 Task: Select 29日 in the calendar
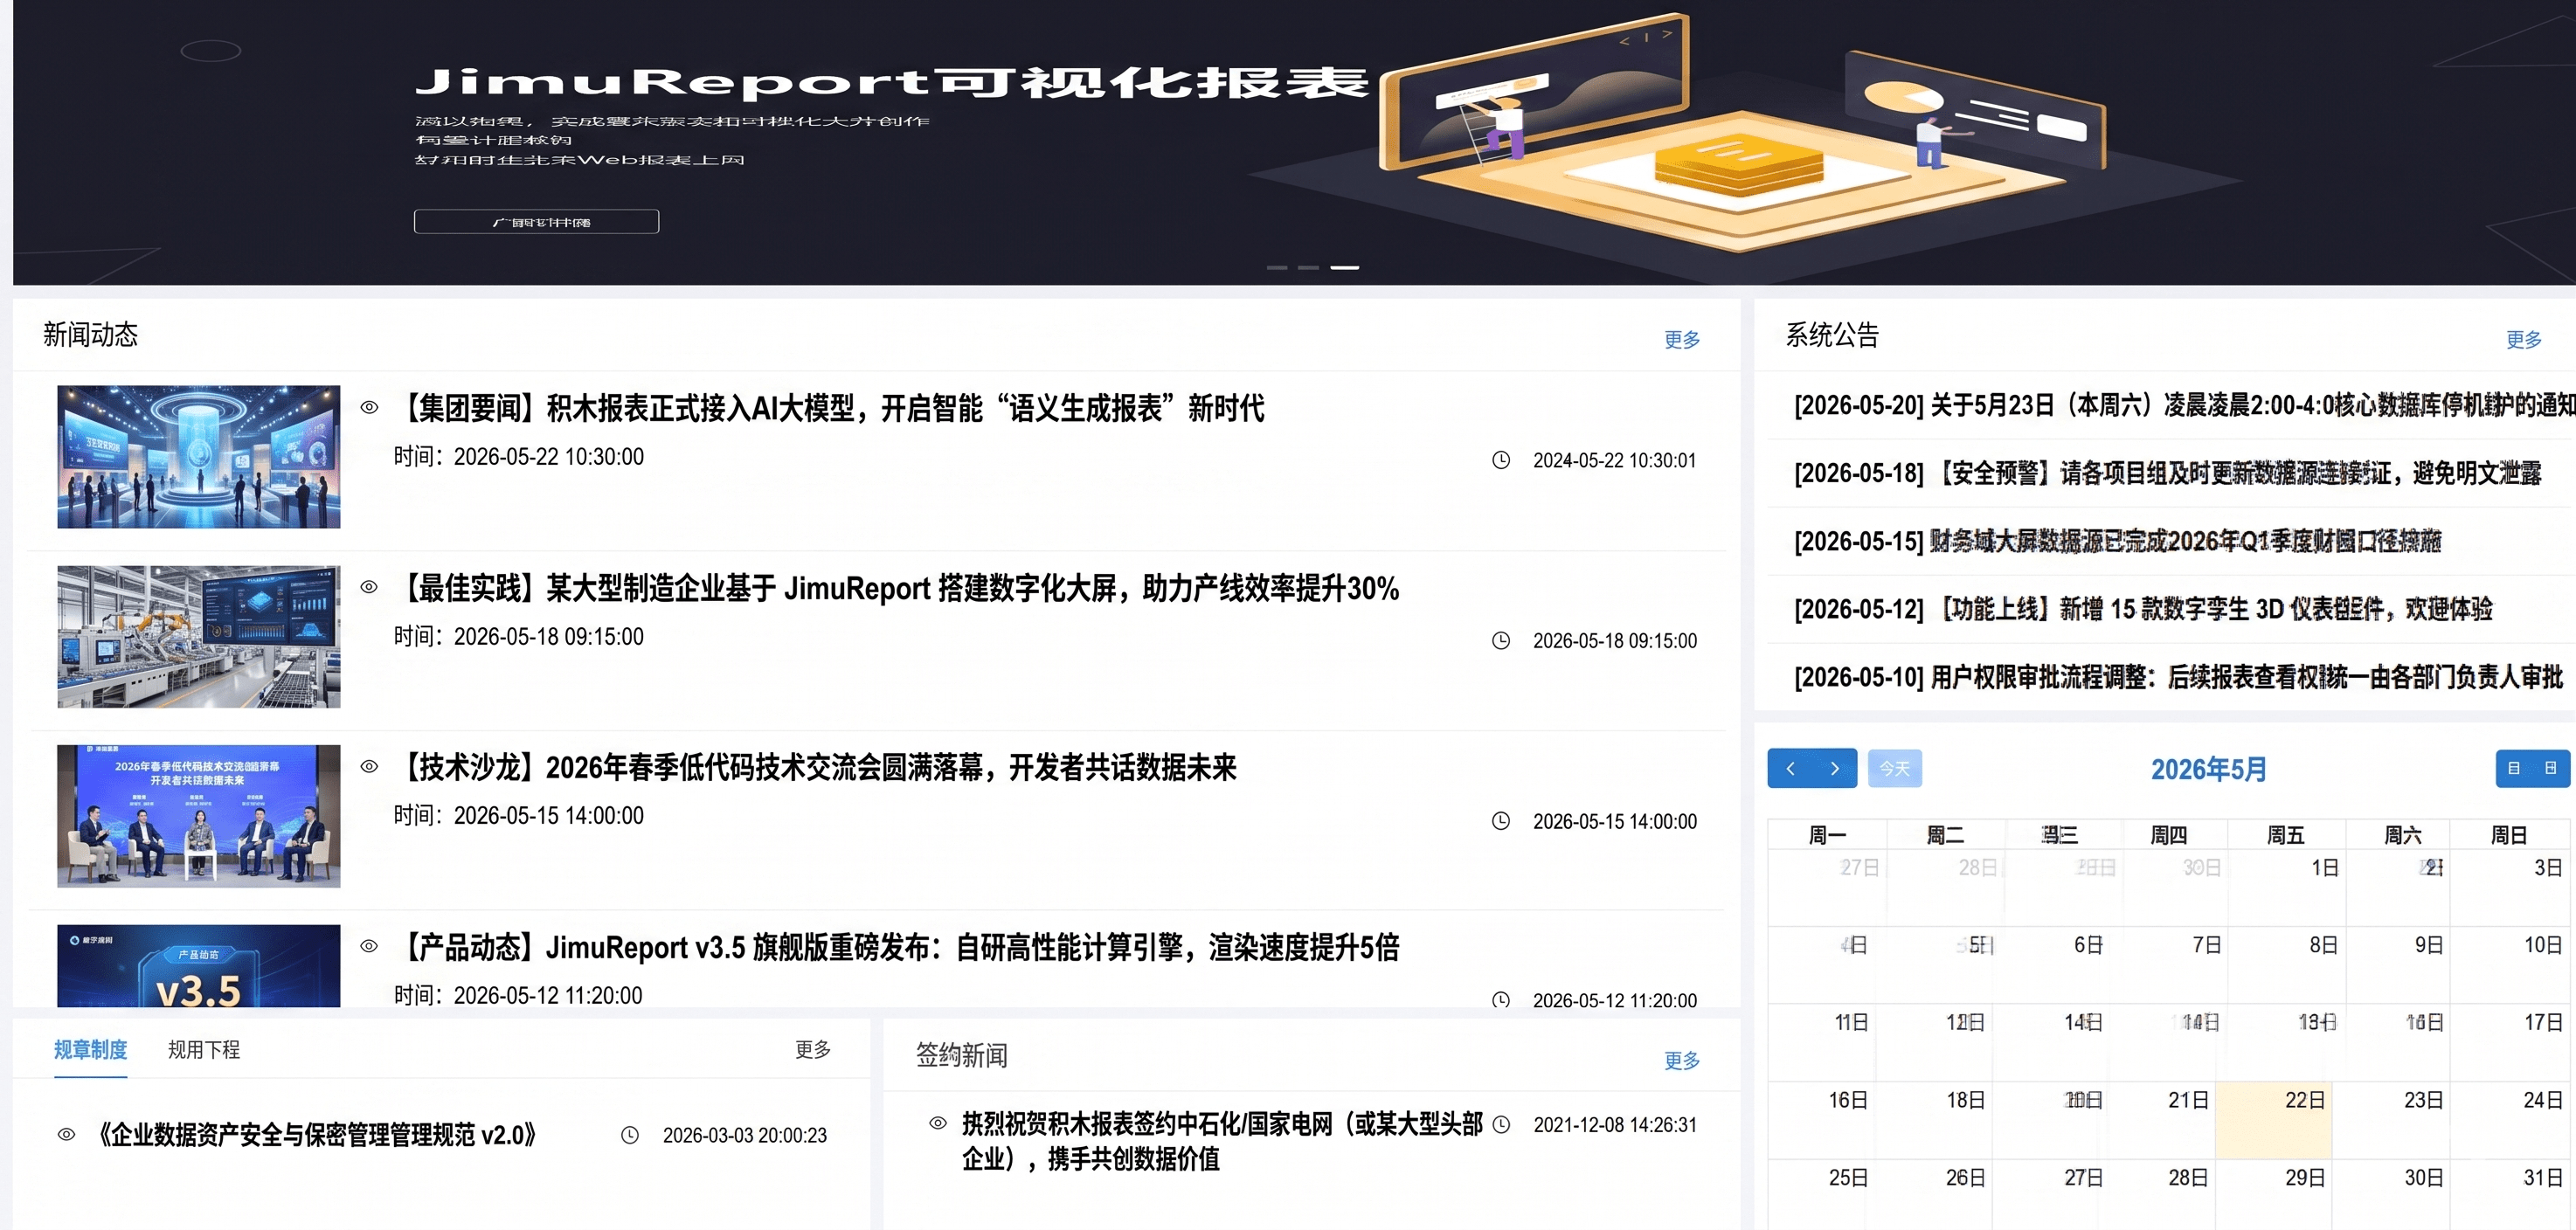pos(2274,1197)
